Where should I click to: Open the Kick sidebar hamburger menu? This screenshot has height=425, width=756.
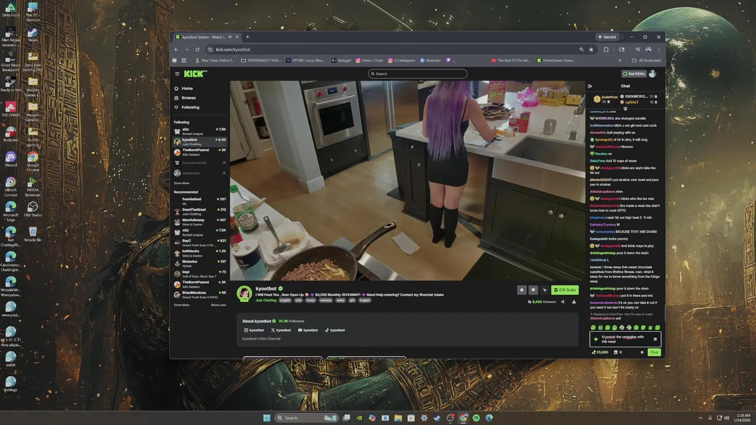[177, 74]
